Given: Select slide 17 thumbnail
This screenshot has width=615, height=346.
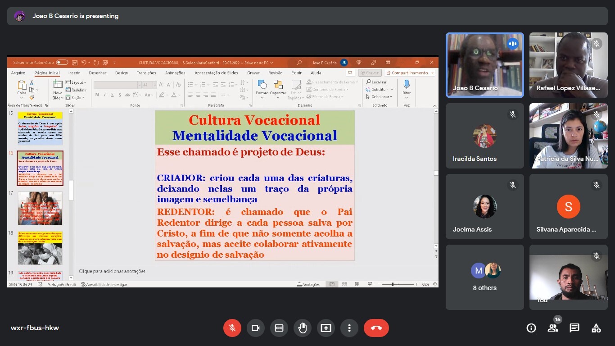Looking at the screenshot, I should (40, 208).
